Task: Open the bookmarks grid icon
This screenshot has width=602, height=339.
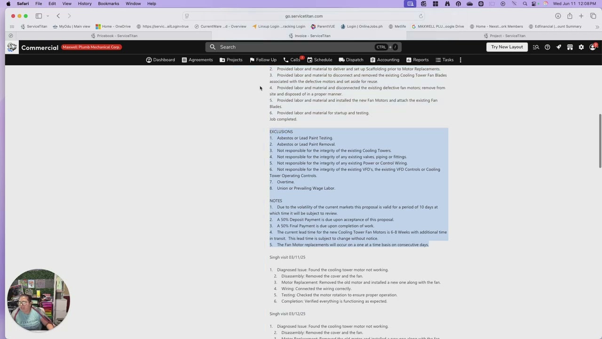Action: (13, 26)
